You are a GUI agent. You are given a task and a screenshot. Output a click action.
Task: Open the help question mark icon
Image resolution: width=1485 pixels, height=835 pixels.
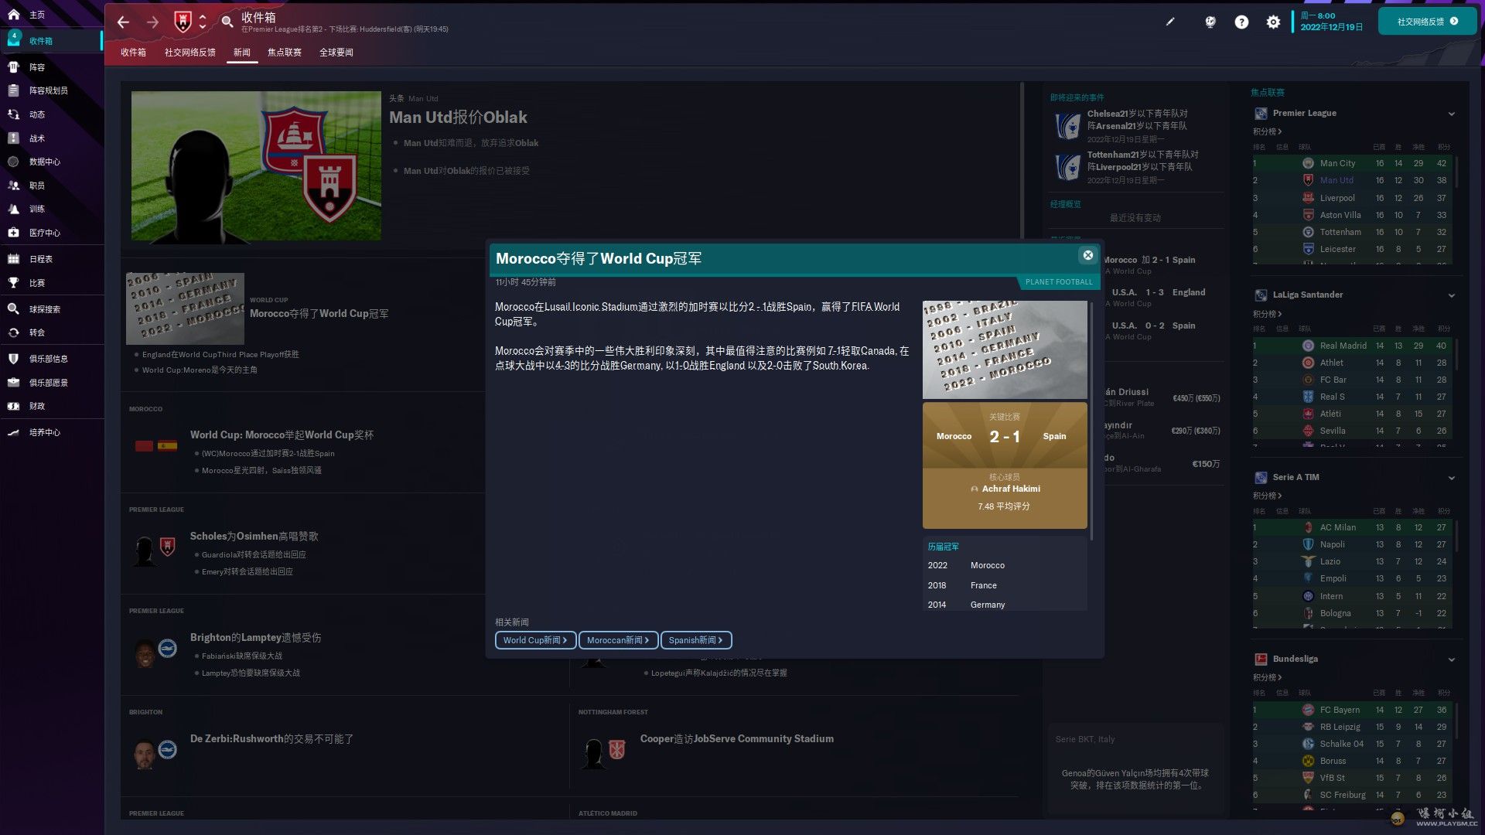(x=1241, y=22)
